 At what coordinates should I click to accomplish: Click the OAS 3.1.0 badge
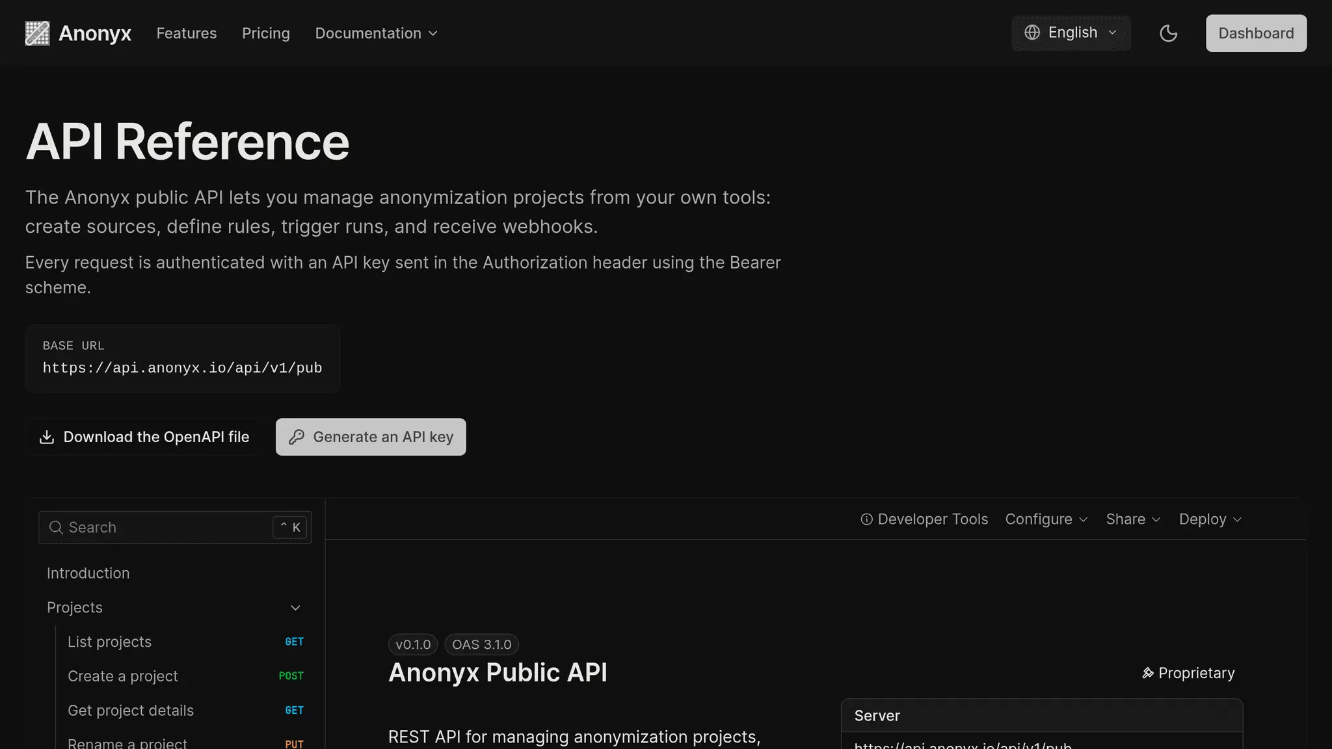(x=481, y=644)
